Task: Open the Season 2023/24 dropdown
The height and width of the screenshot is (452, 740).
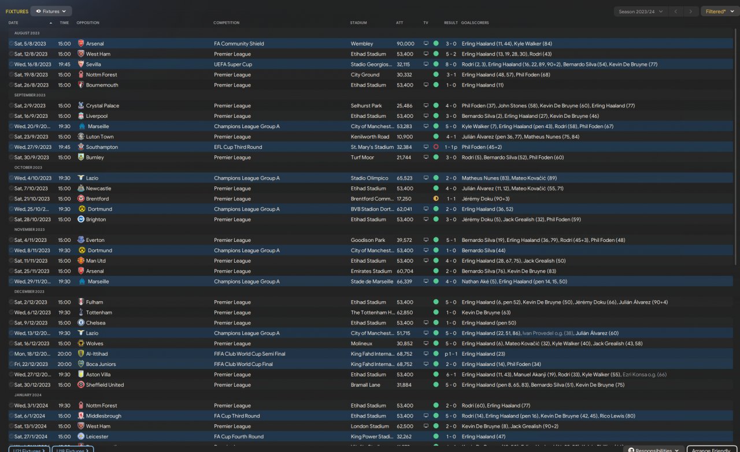Action: pos(641,11)
